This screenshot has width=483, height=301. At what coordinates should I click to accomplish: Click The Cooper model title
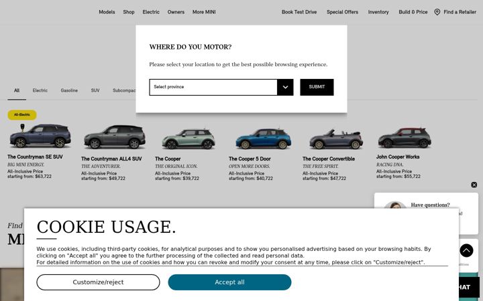[x=168, y=159]
